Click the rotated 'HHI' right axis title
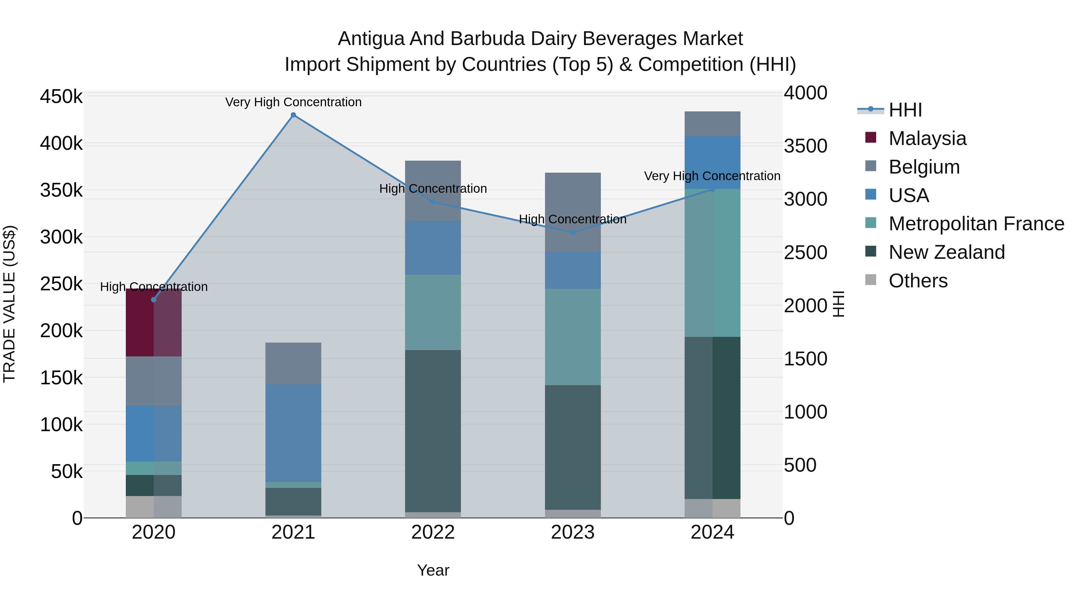The height and width of the screenshot is (608, 1081). 838,304
